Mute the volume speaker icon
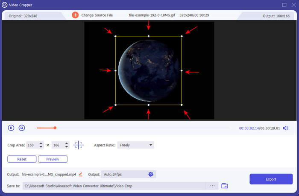The image size is (299, 196). coord(285,128)
